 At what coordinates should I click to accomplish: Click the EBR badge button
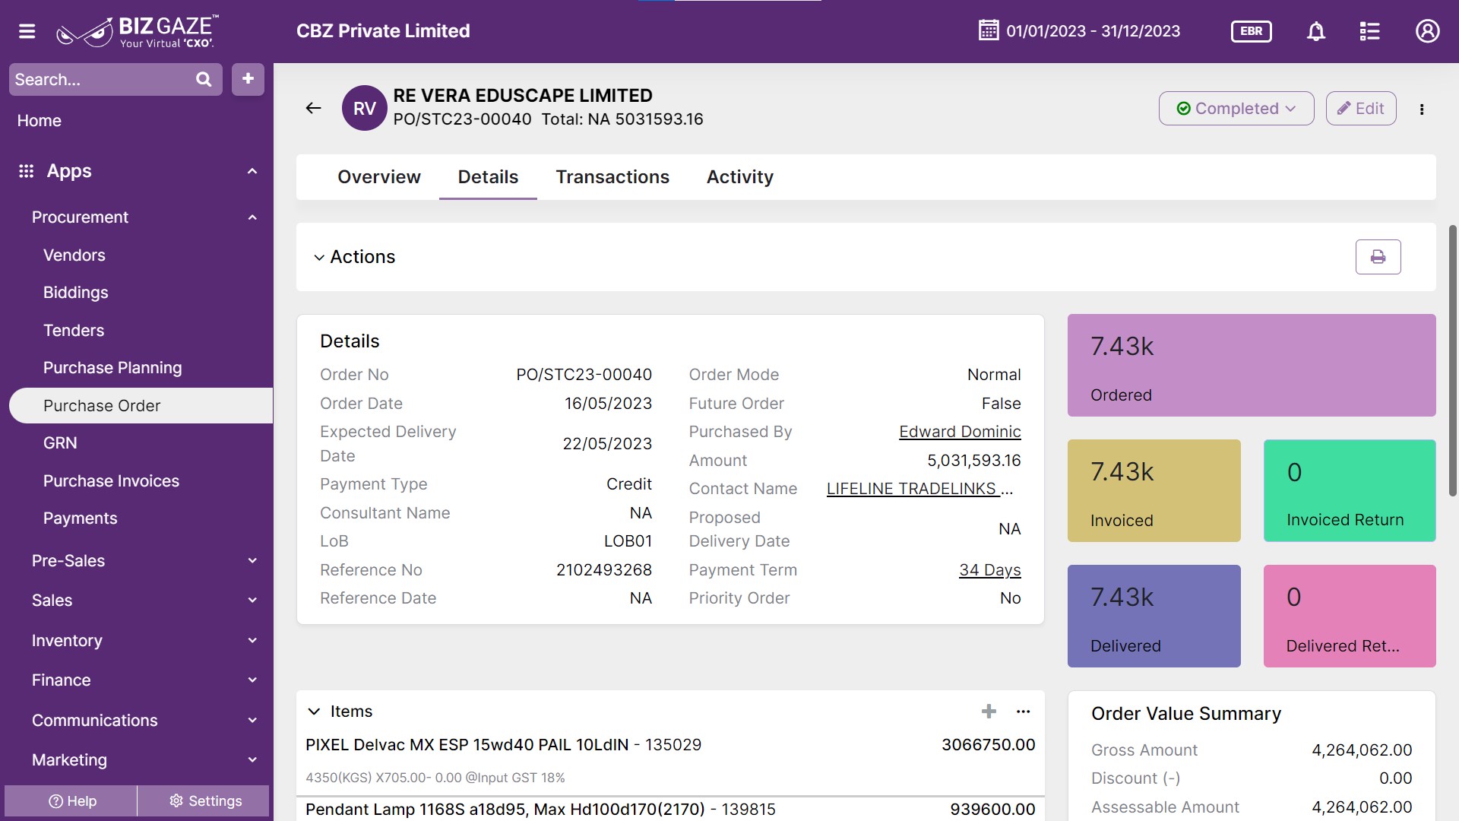1251,31
